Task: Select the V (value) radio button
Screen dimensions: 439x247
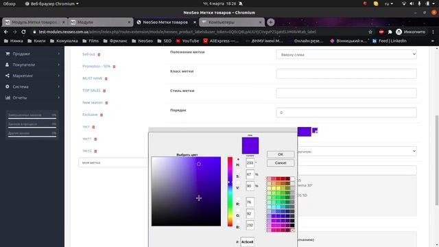Action: [x=238, y=183]
